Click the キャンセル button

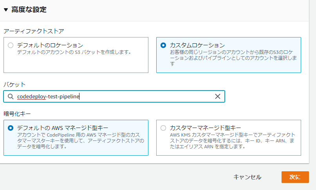click(247, 177)
